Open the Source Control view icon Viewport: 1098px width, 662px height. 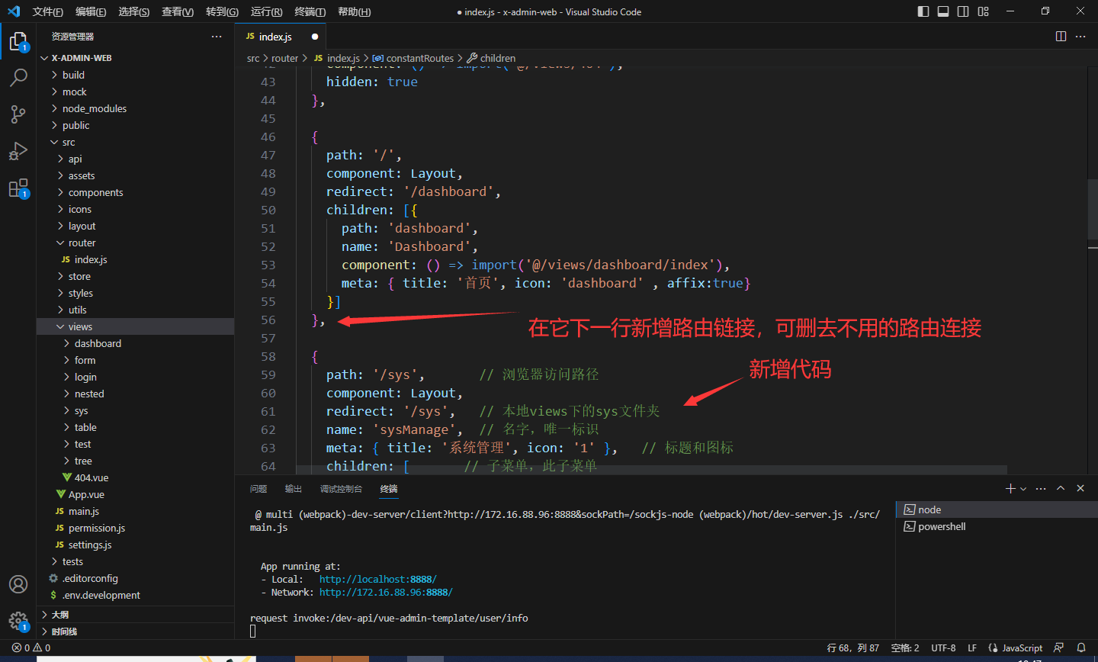[x=18, y=114]
